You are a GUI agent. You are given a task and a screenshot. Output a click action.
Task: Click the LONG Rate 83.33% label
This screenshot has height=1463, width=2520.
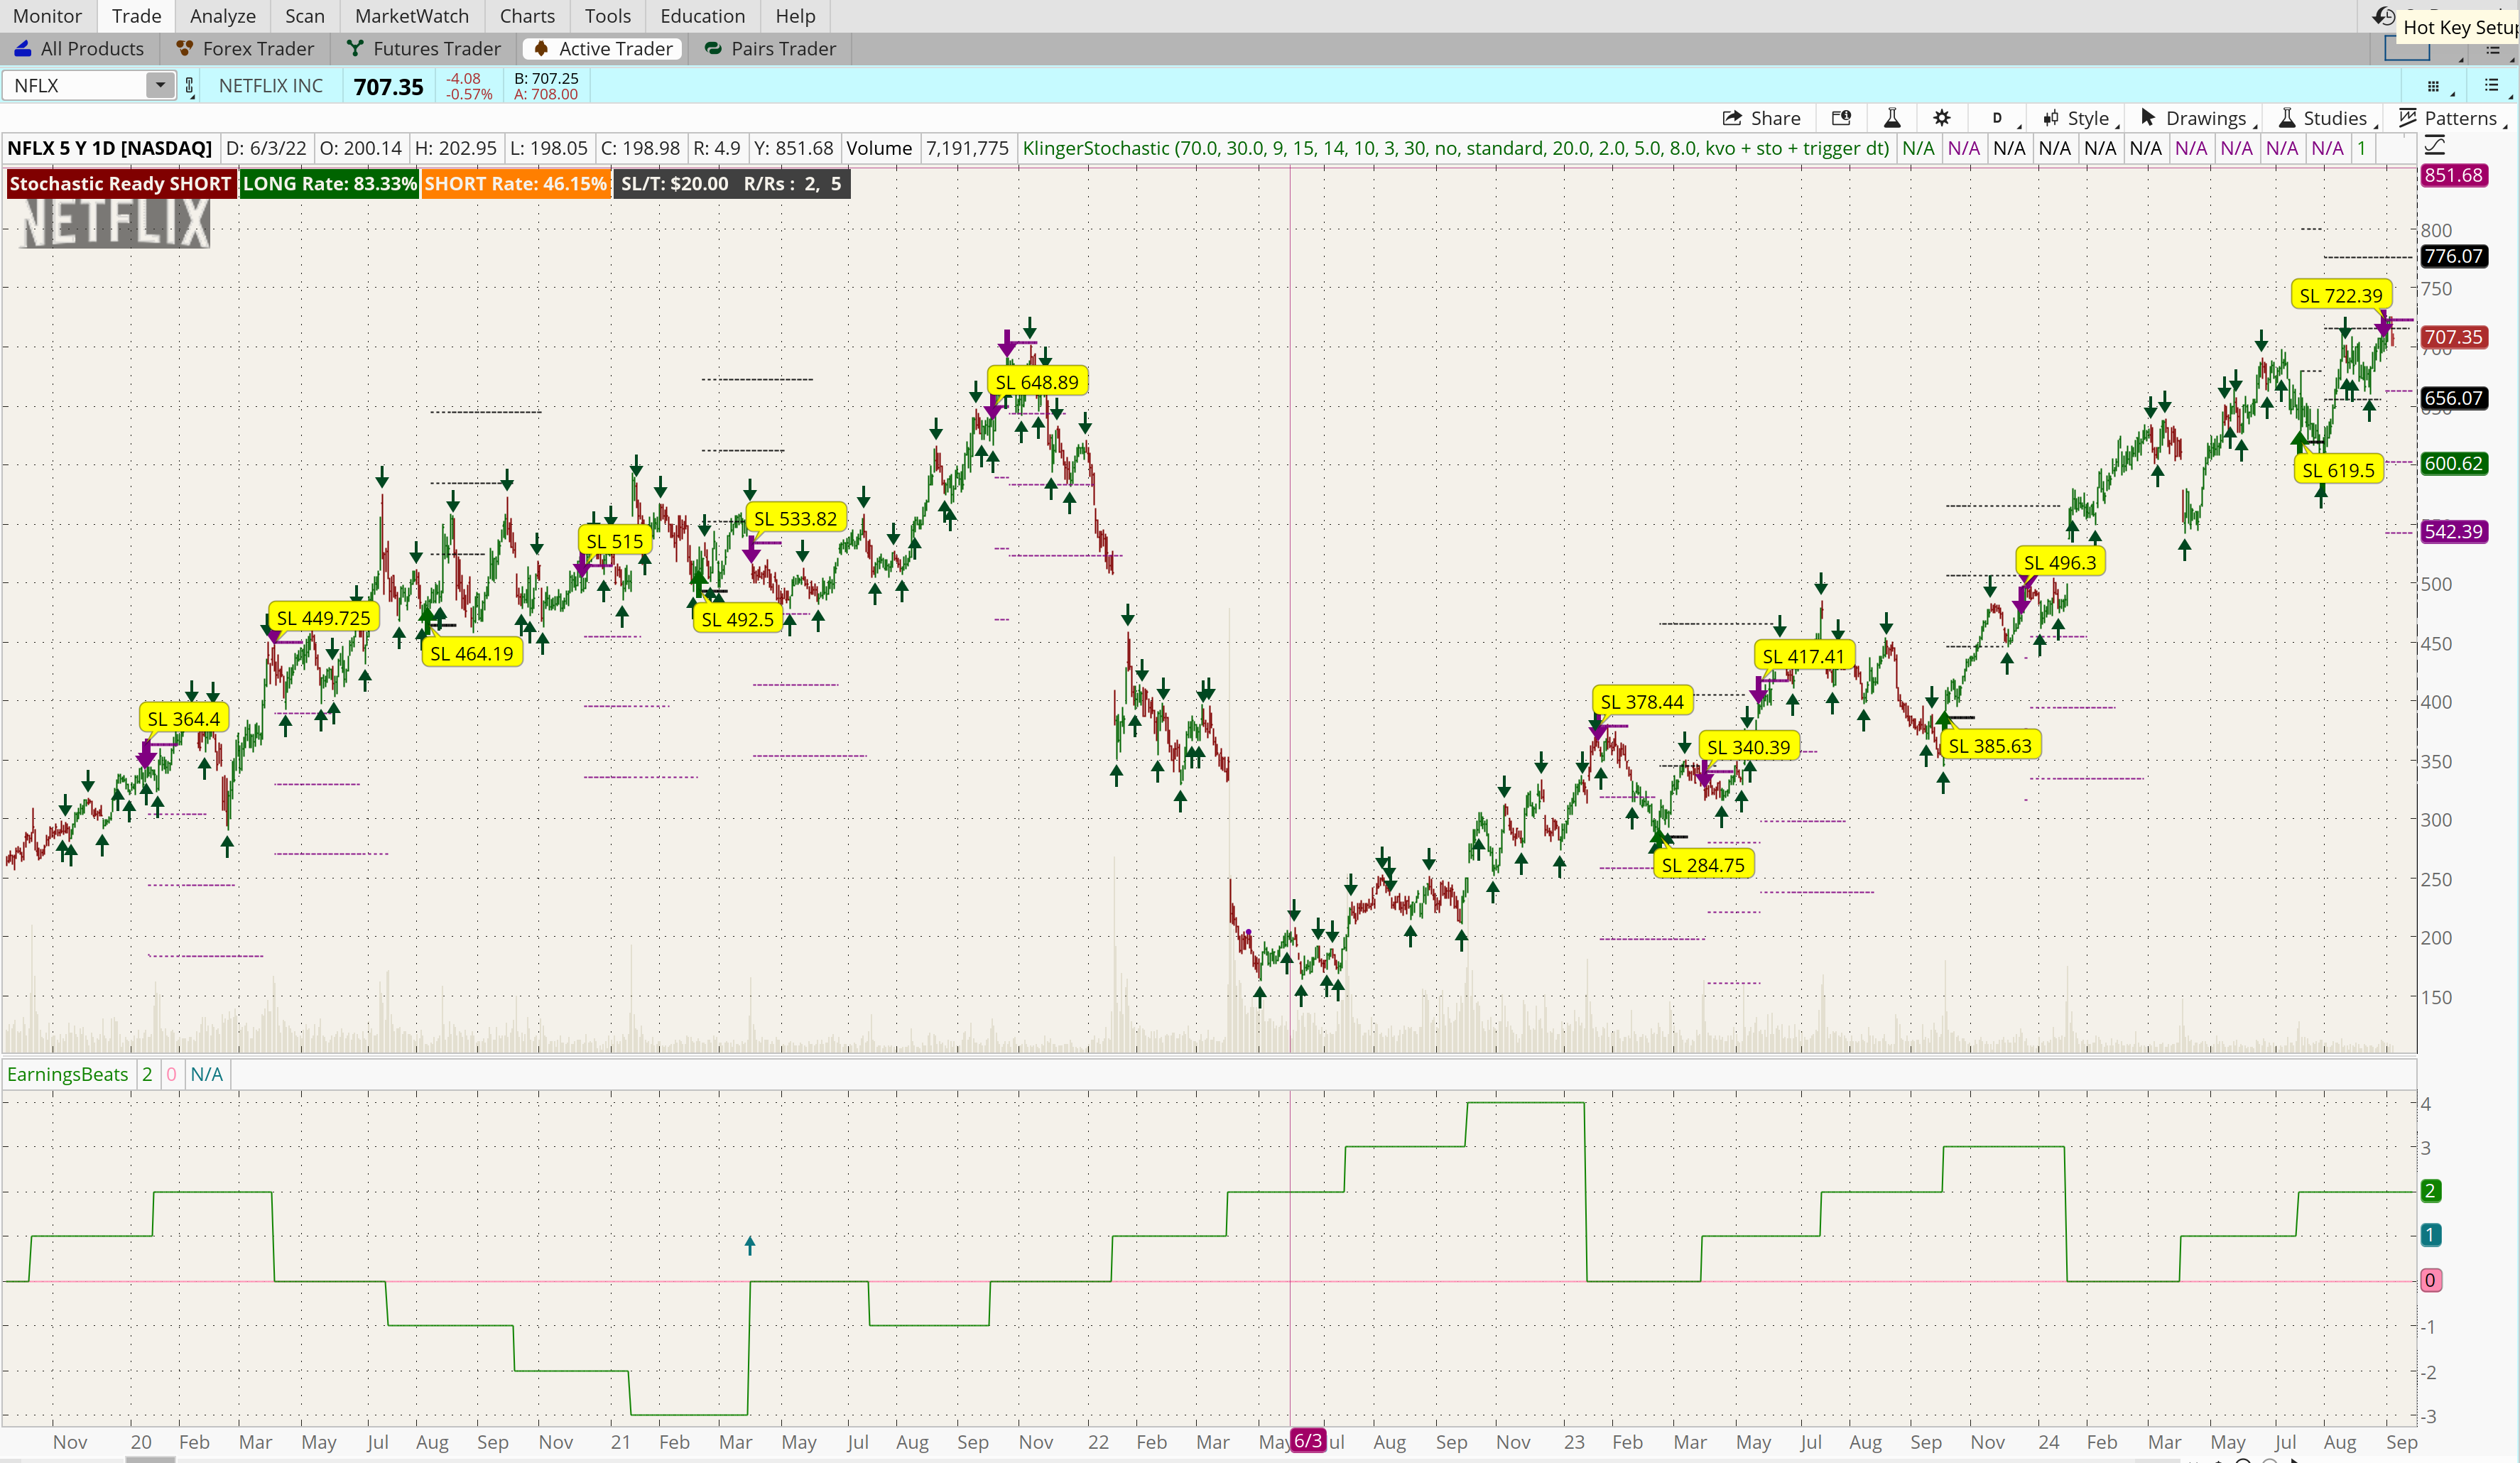(329, 183)
